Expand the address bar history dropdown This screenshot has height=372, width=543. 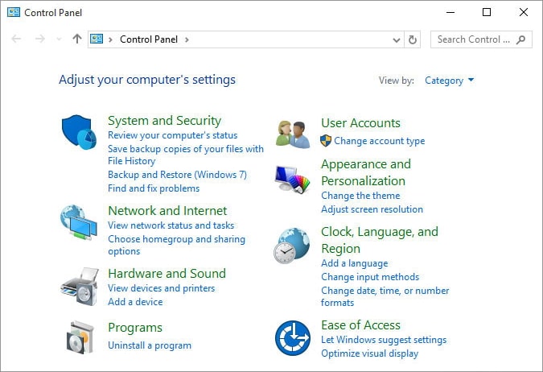(x=397, y=39)
